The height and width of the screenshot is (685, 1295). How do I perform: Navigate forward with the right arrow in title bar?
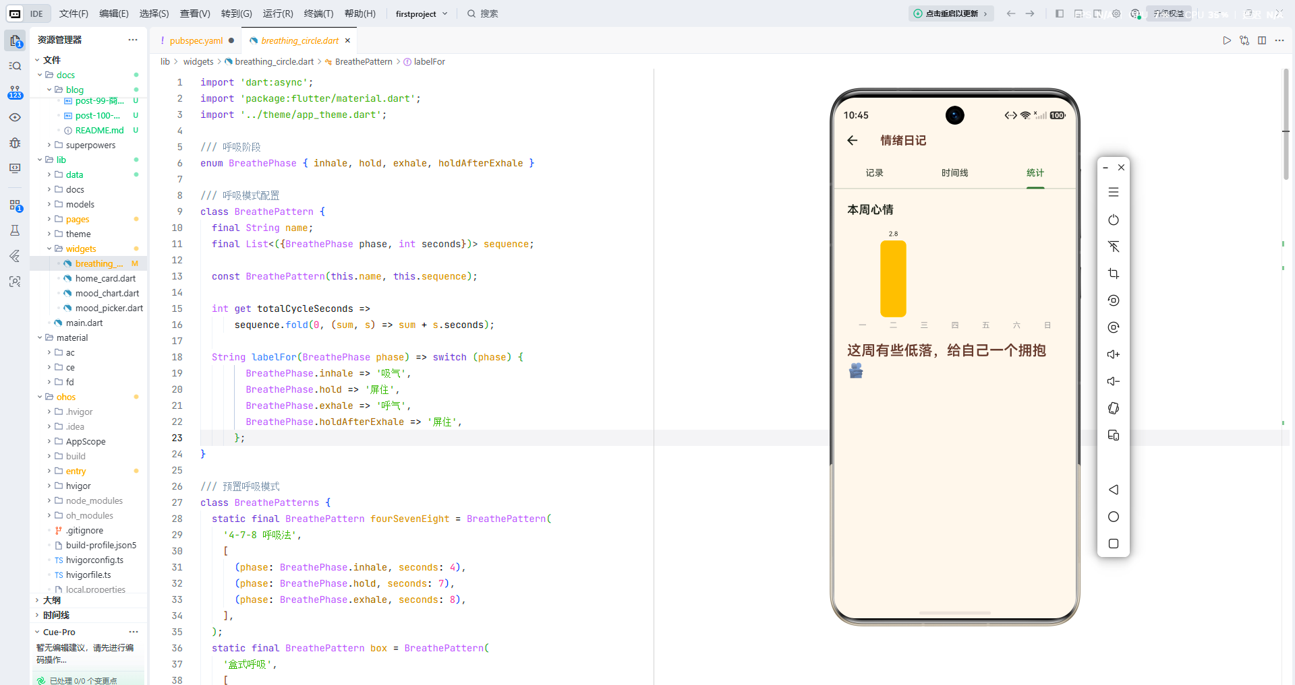click(1030, 13)
